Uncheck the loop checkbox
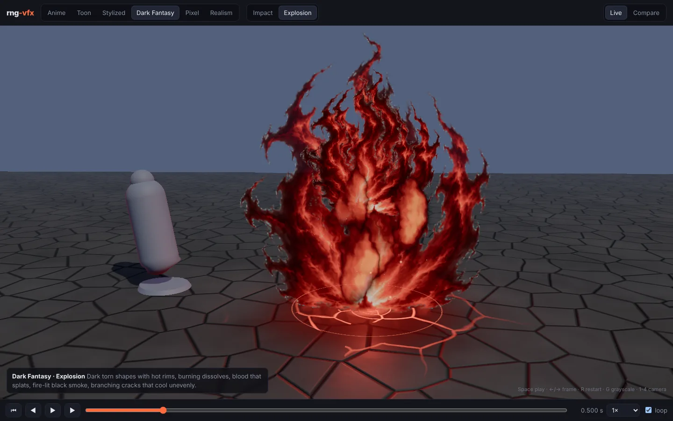 (x=648, y=410)
